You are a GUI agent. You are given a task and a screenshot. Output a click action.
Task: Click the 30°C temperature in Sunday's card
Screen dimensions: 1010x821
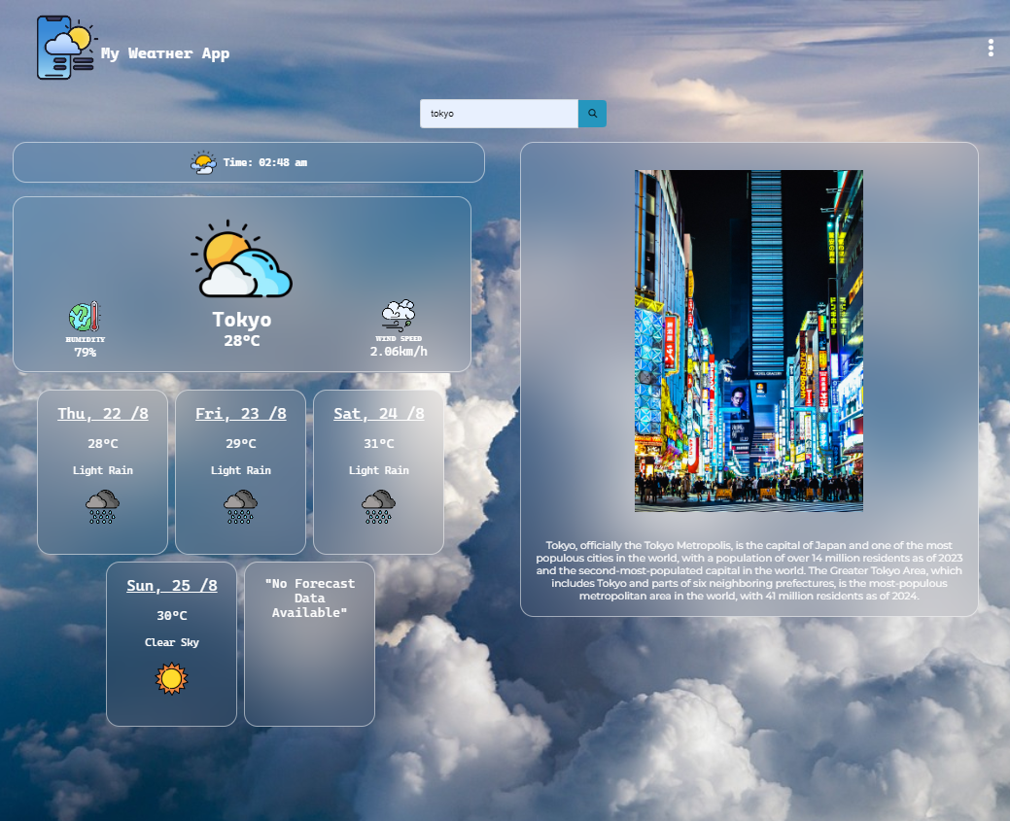click(x=172, y=616)
